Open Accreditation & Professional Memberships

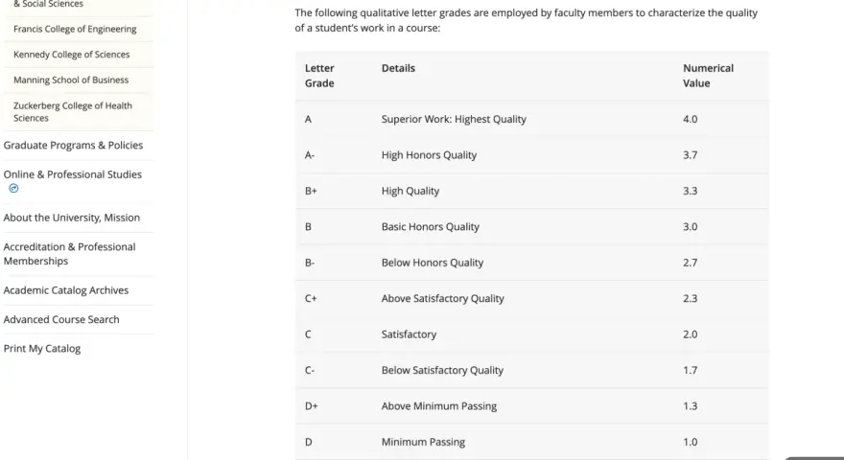(x=69, y=254)
